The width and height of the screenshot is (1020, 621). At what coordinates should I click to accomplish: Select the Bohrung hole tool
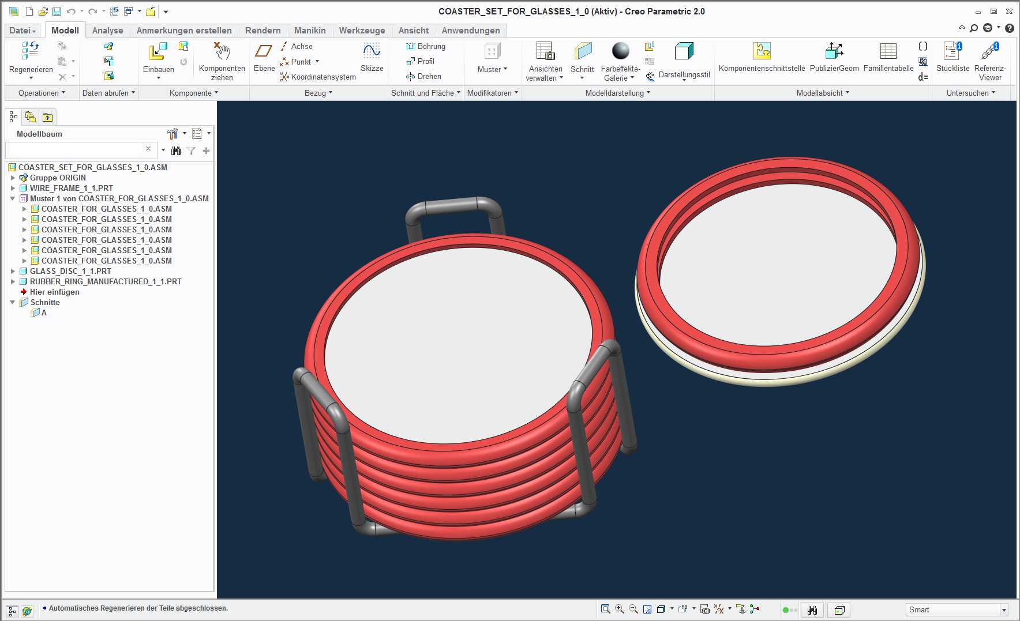click(426, 46)
